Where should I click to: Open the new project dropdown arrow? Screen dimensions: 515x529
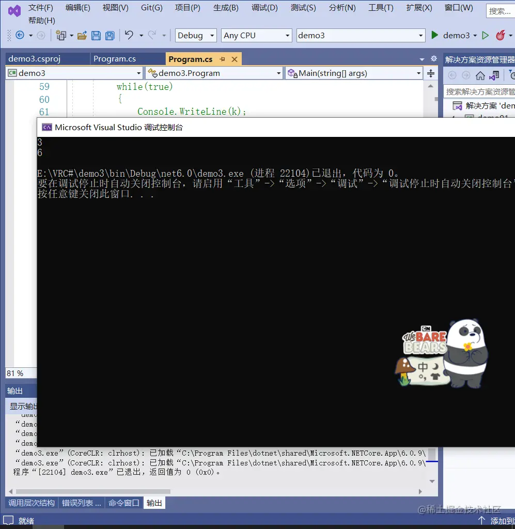click(x=71, y=36)
